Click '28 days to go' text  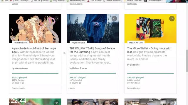pyautogui.click(x=133, y=83)
